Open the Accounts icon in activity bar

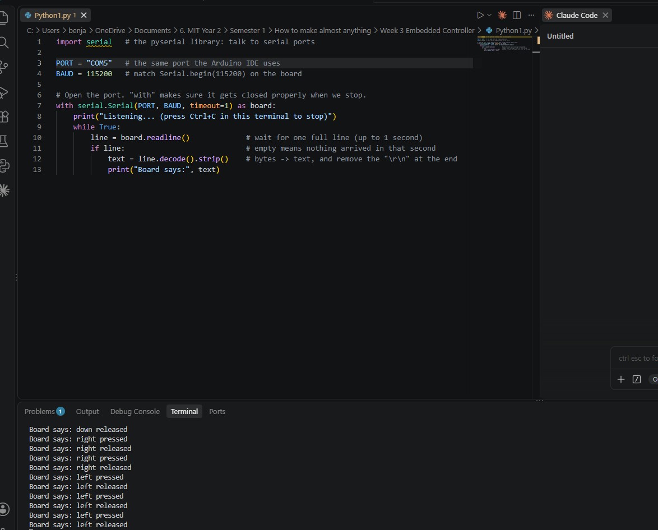click(4, 509)
